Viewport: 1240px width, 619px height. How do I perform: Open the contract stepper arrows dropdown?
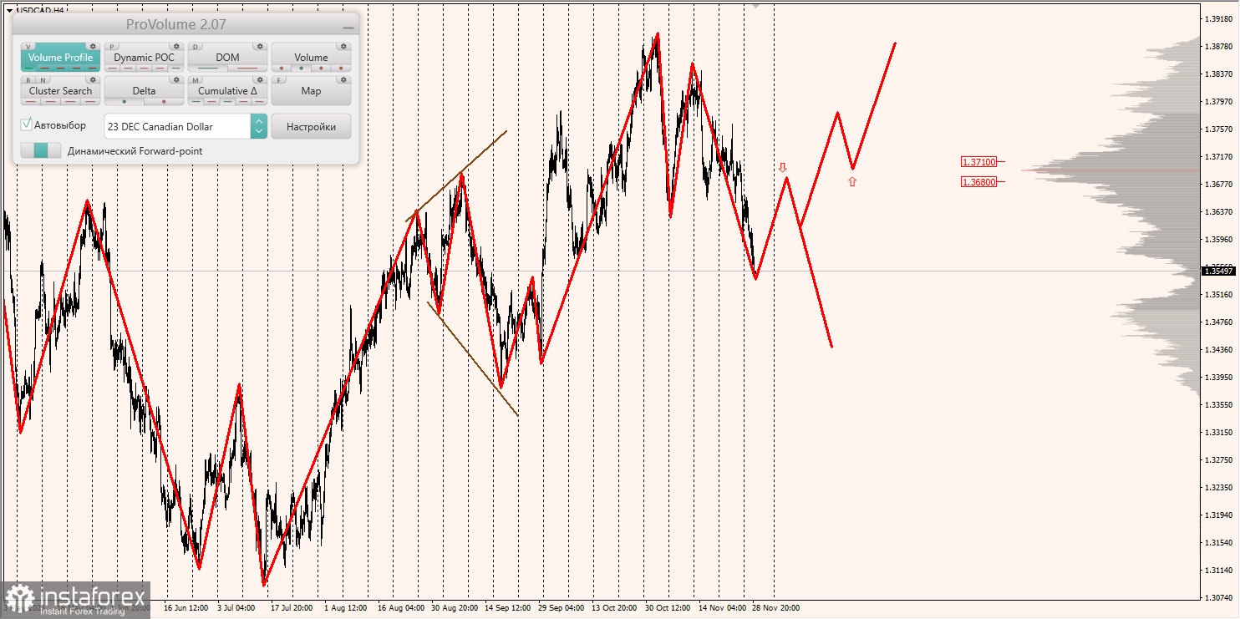(x=258, y=126)
